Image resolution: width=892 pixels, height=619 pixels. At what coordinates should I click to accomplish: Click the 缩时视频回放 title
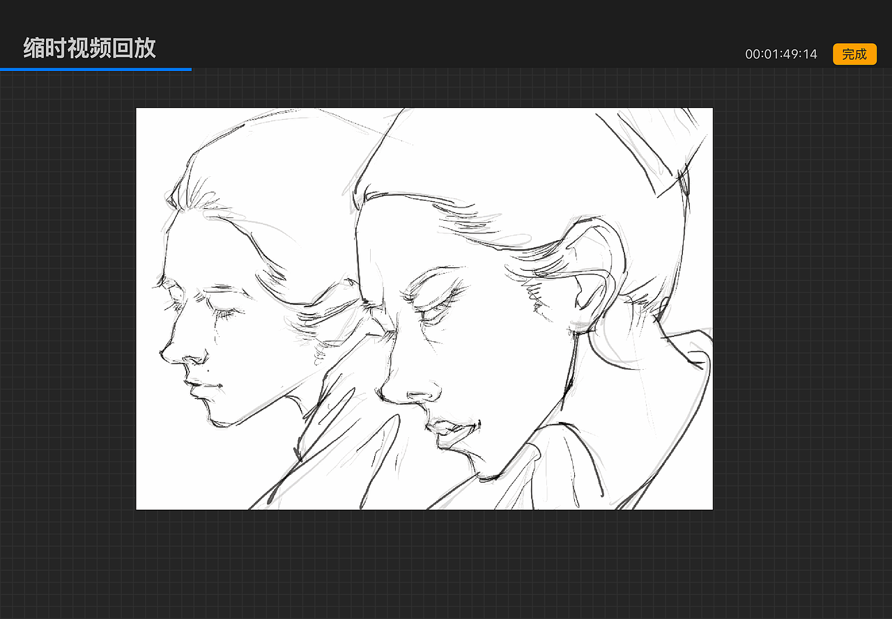90,48
